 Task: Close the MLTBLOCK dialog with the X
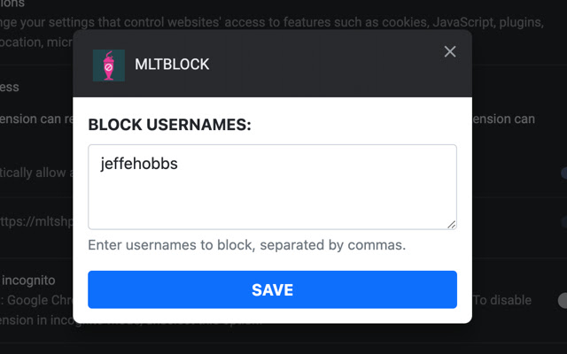[449, 51]
